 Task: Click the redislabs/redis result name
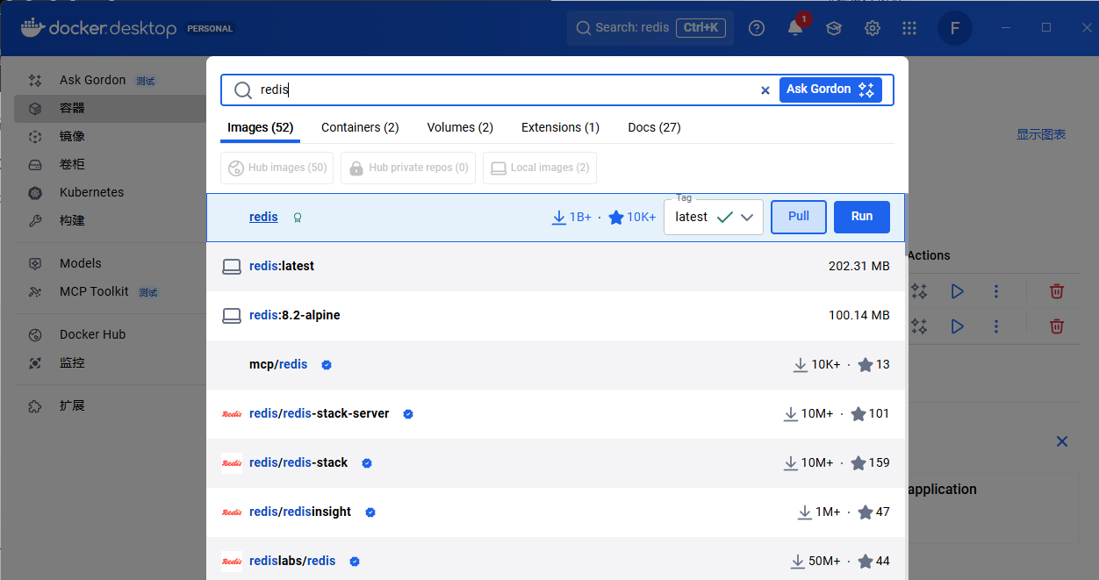[x=292, y=561]
